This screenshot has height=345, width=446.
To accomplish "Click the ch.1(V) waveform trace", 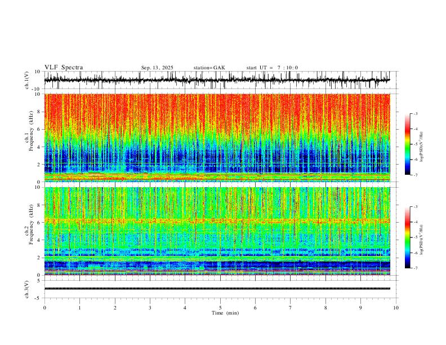I will coord(217,80).
